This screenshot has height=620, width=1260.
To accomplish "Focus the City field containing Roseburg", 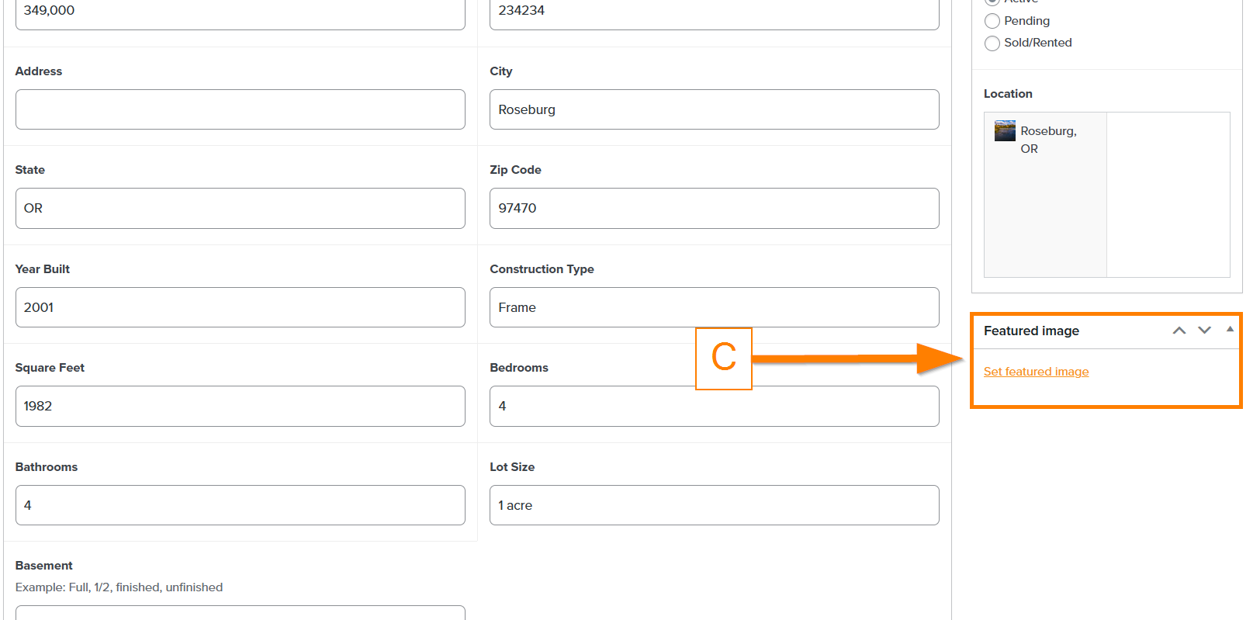I will (714, 109).
